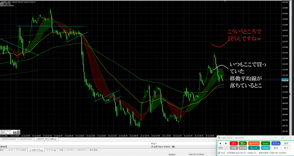Click the 全決済 close-all button

(x=243, y=148)
